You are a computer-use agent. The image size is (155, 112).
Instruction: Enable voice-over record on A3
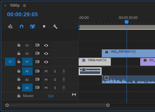tap(64, 88)
